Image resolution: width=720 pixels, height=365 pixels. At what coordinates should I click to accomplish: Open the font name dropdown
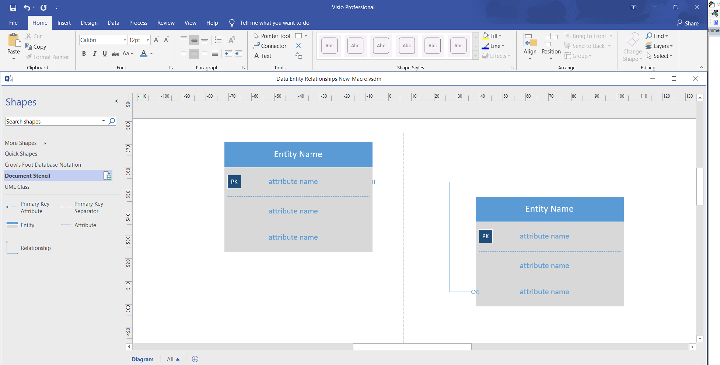[125, 40]
